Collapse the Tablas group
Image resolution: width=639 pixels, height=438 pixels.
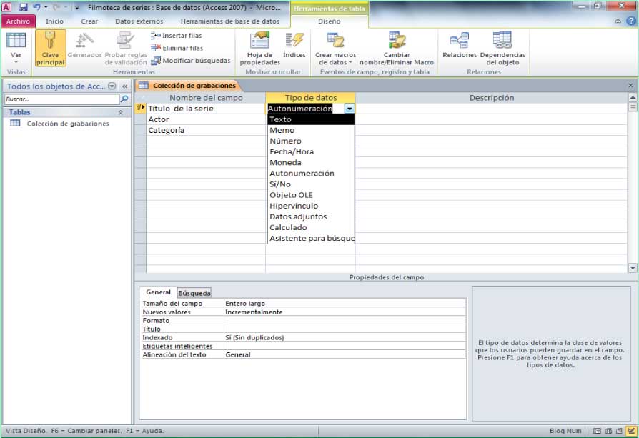[120, 113]
